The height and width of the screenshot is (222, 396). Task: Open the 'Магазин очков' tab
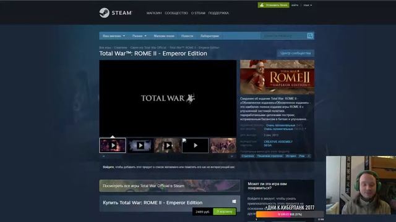click(x=164, y=36)
